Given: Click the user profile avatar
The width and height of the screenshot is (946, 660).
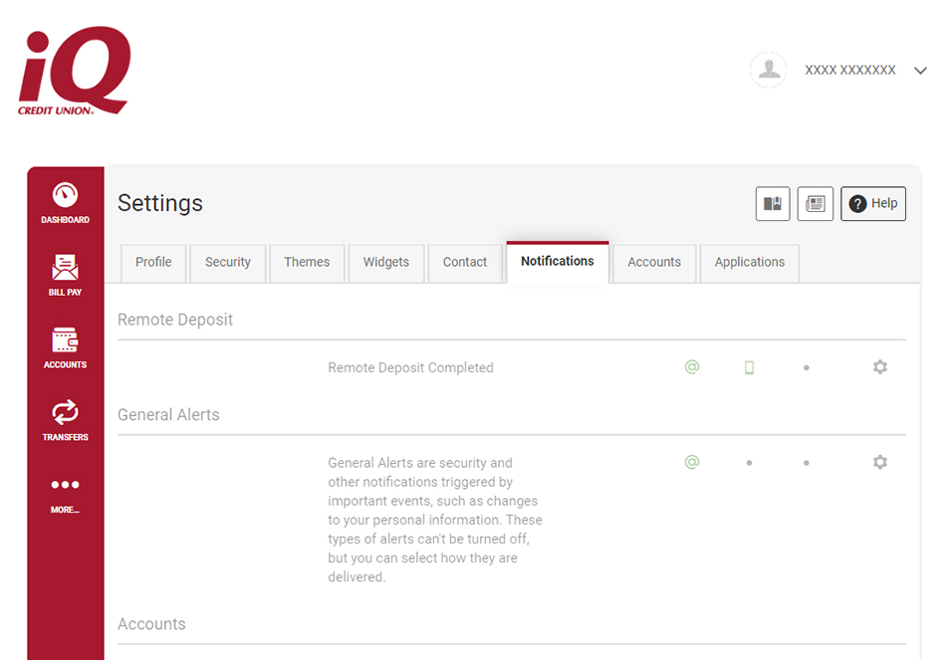Looking at the screenshot, I should 769,70.
